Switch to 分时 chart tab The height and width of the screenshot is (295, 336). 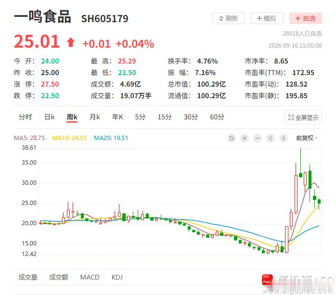(x=26, y=117)
